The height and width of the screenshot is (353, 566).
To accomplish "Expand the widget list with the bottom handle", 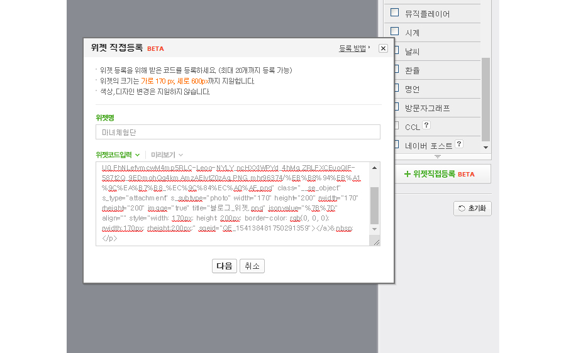I will pos(438,157).
